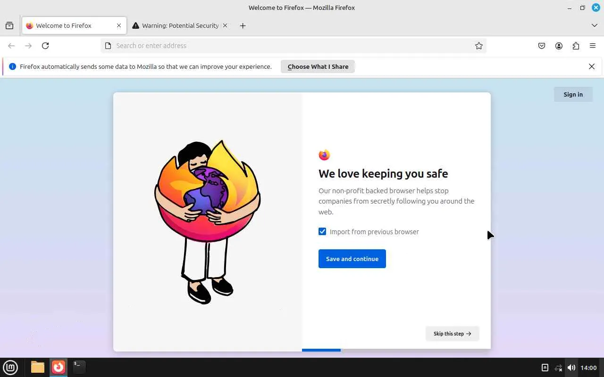Close the Welcome to Firefox tab
The width and height of the screenshot is (604, 377).
(119, 25)
